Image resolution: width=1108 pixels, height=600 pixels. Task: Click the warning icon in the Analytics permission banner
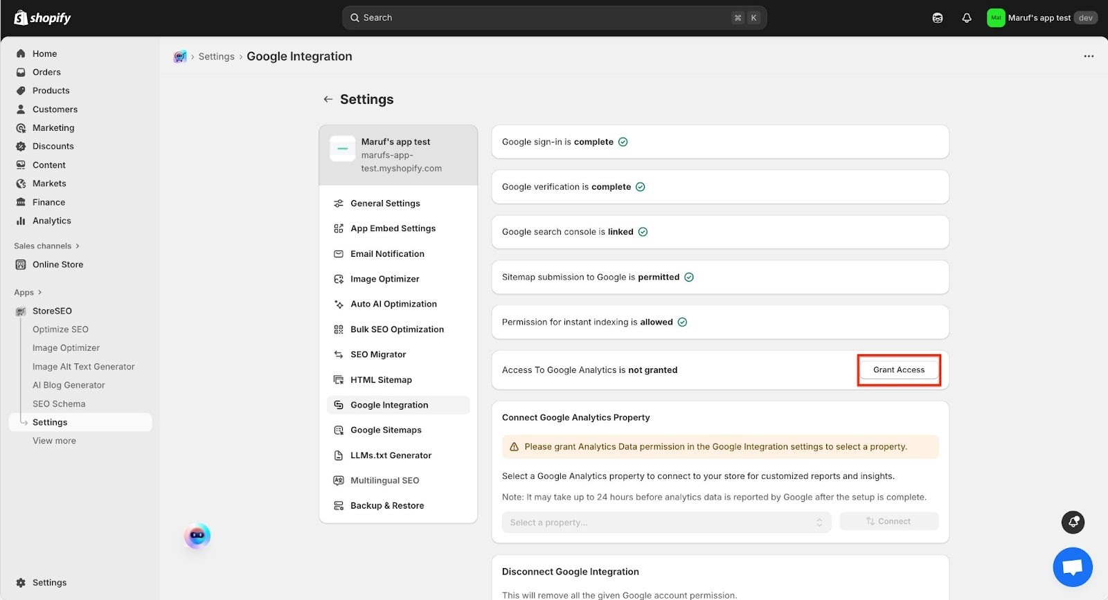514,447
